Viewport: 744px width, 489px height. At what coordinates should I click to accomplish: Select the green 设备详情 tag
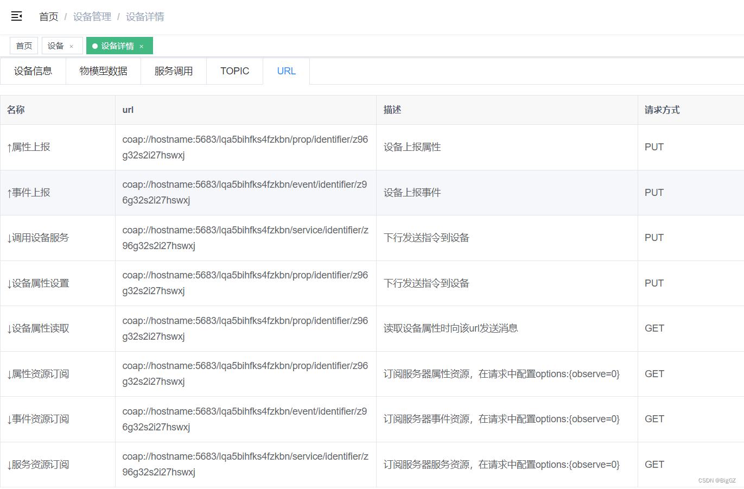pyautogui.click(x=119, y=46)
